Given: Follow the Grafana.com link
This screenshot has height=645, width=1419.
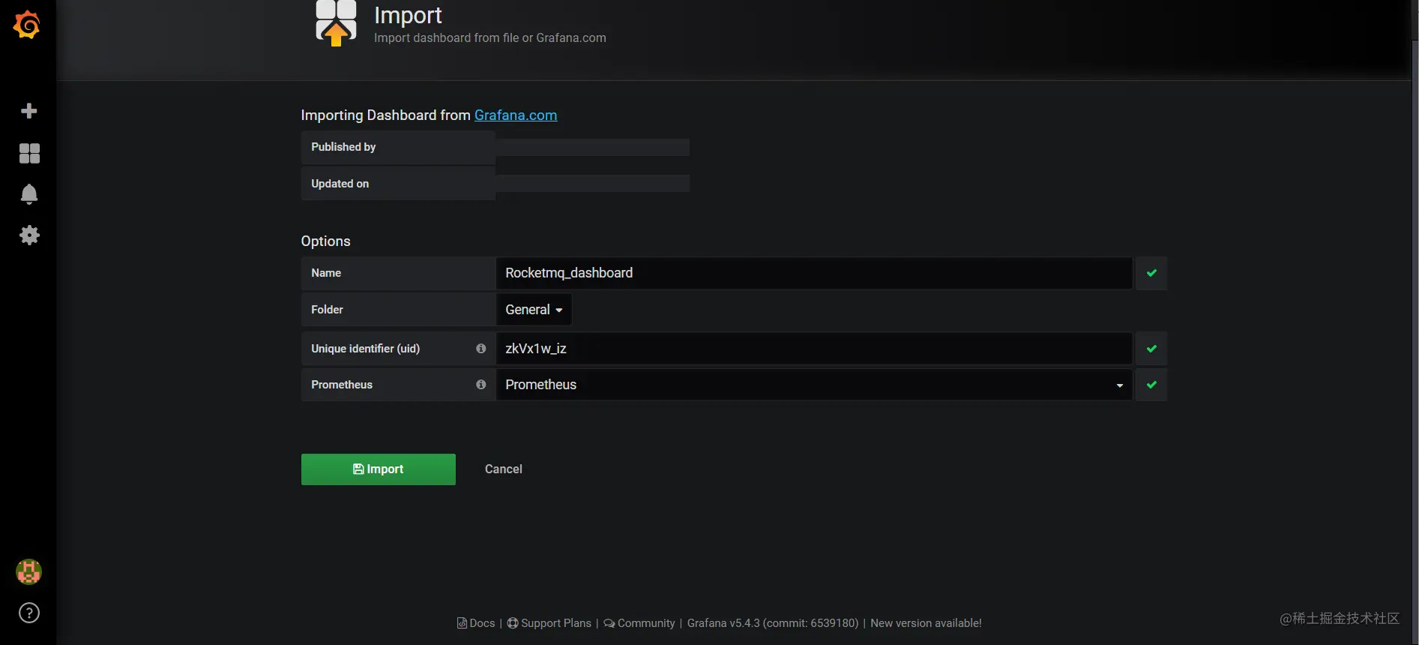Looking at the screenshot, I should [x=516, y=115].
